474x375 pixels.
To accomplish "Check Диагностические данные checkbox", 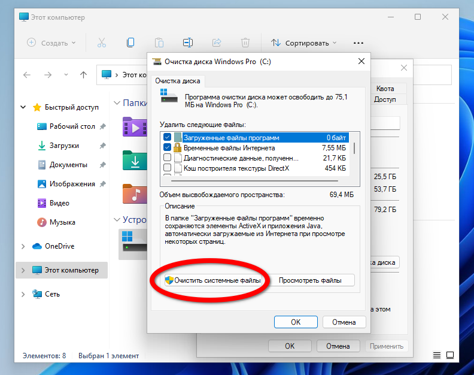I will (x=167, y=158).
